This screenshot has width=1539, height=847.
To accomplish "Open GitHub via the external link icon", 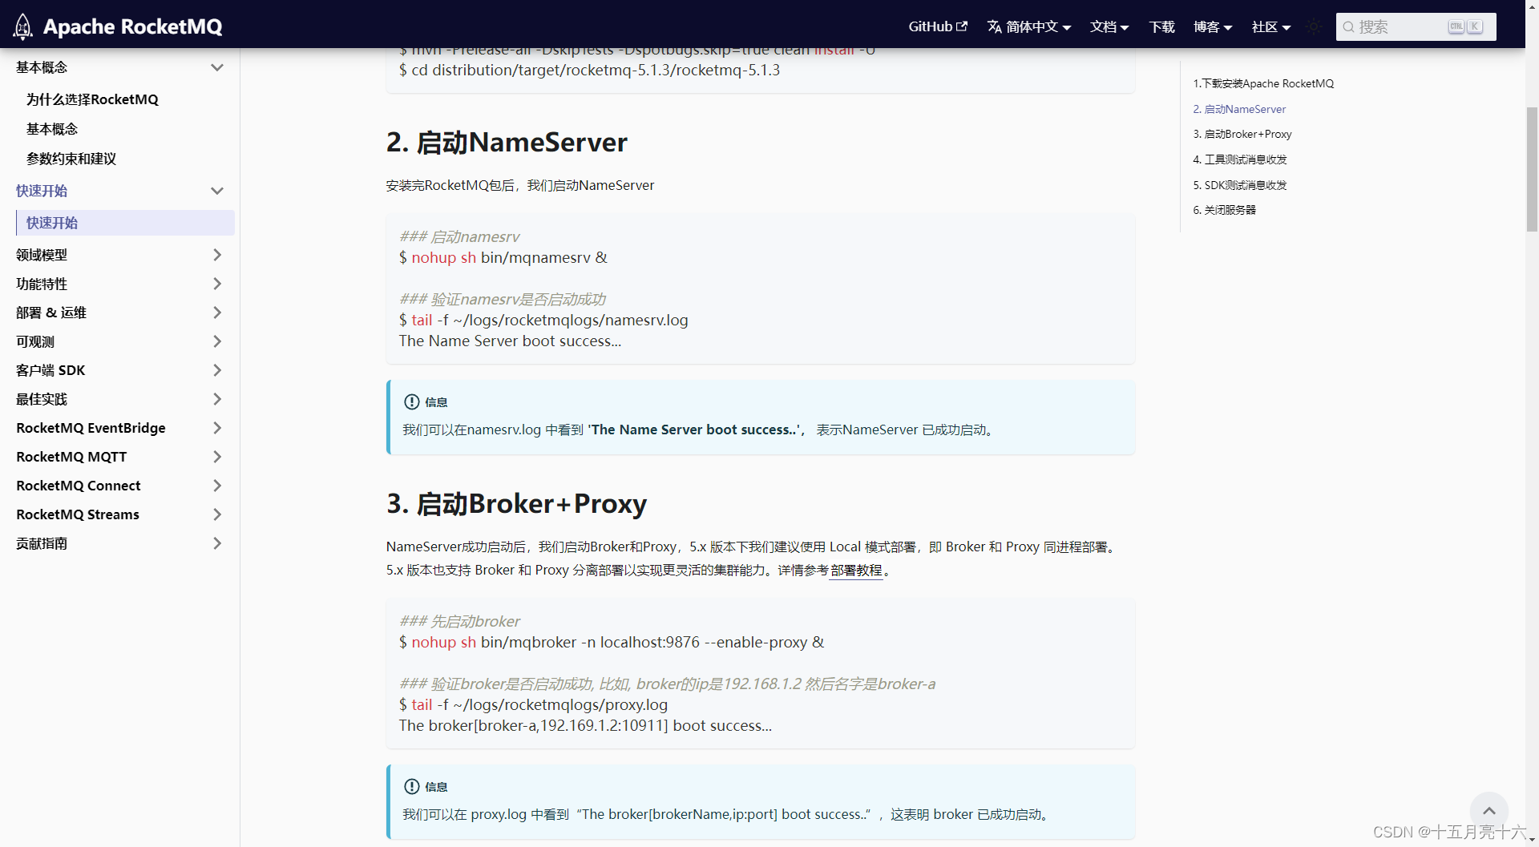I will coord(963,26).
